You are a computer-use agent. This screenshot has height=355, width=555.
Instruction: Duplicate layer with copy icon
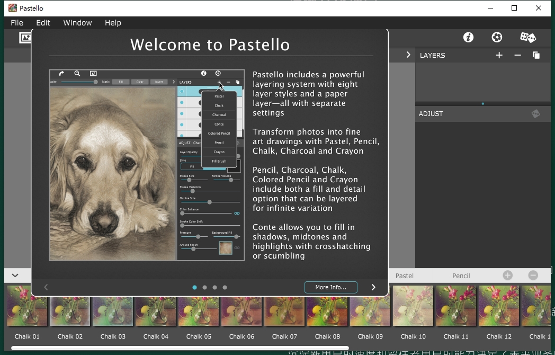(536, 55)
